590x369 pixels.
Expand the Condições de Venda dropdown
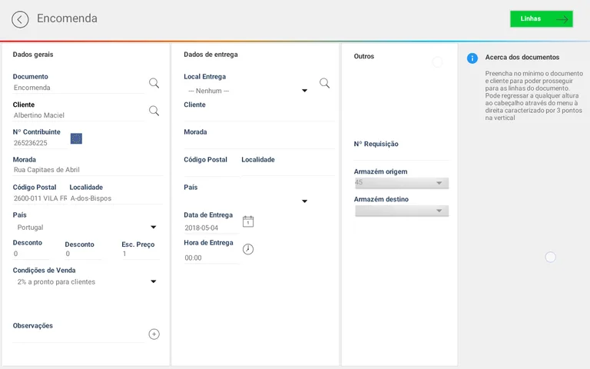87,281
